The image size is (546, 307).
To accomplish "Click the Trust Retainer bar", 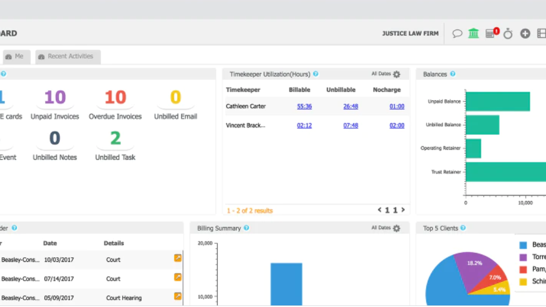I will 506,172.
